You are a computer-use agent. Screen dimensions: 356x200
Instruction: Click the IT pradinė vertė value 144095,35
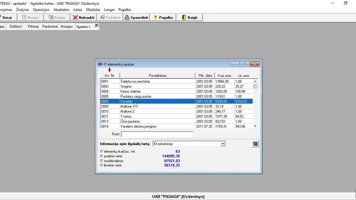click(171, 156)
